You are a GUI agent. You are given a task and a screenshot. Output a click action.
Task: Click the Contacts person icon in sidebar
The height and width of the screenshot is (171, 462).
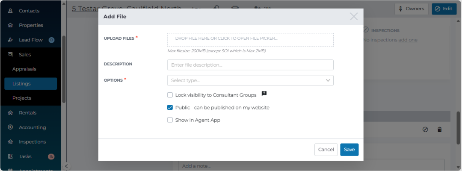[10, 11]
